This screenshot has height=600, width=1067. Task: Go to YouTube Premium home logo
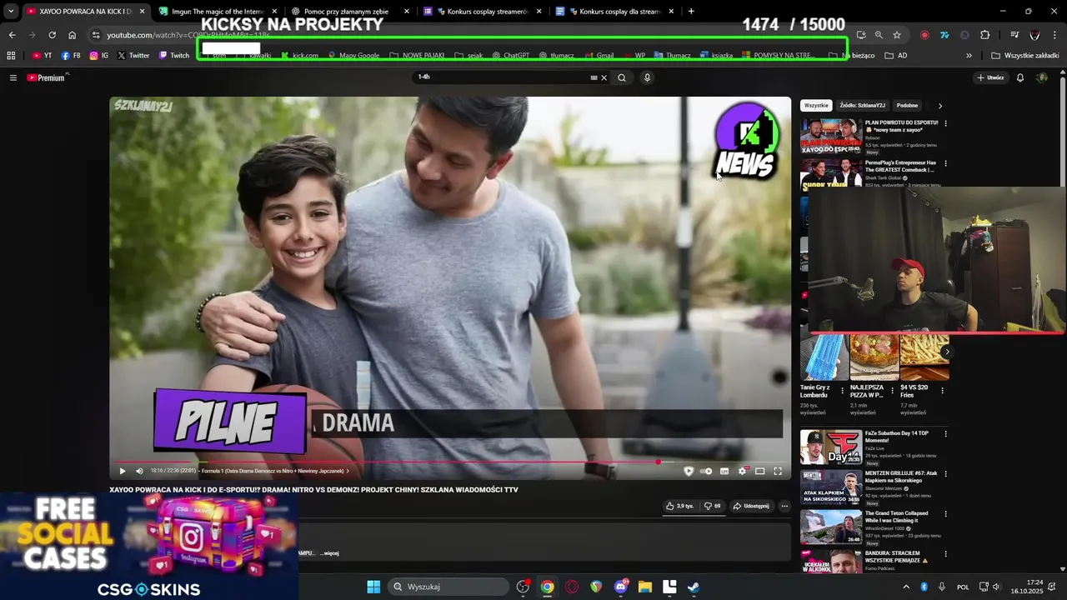tap(46, 77)
